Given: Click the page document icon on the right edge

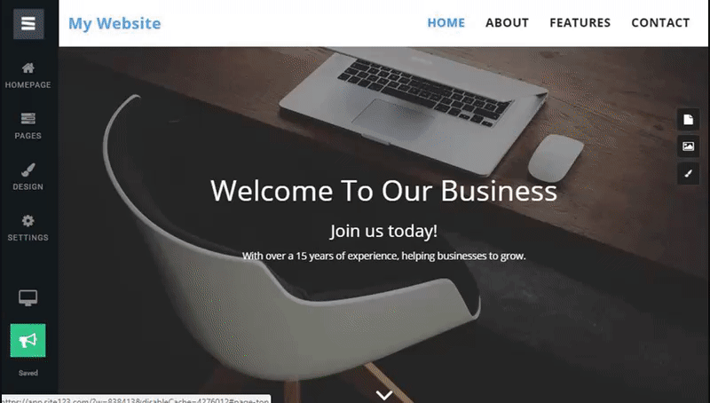Looking at the screenshot, I should pos(689,120).
